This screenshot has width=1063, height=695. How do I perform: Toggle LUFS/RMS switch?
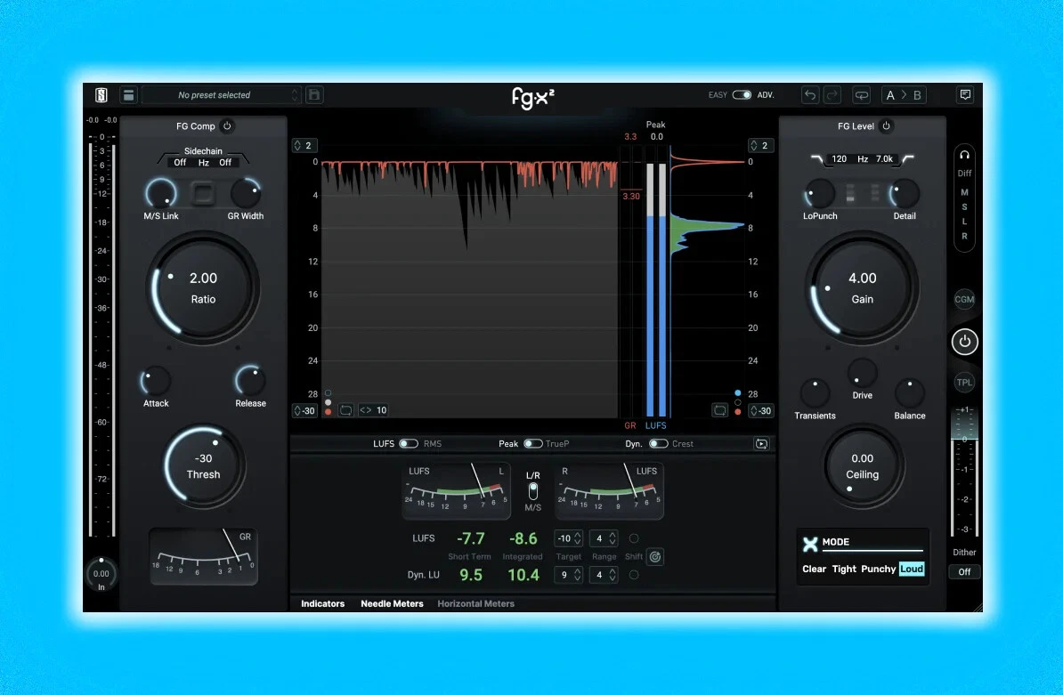click(409, 444)
